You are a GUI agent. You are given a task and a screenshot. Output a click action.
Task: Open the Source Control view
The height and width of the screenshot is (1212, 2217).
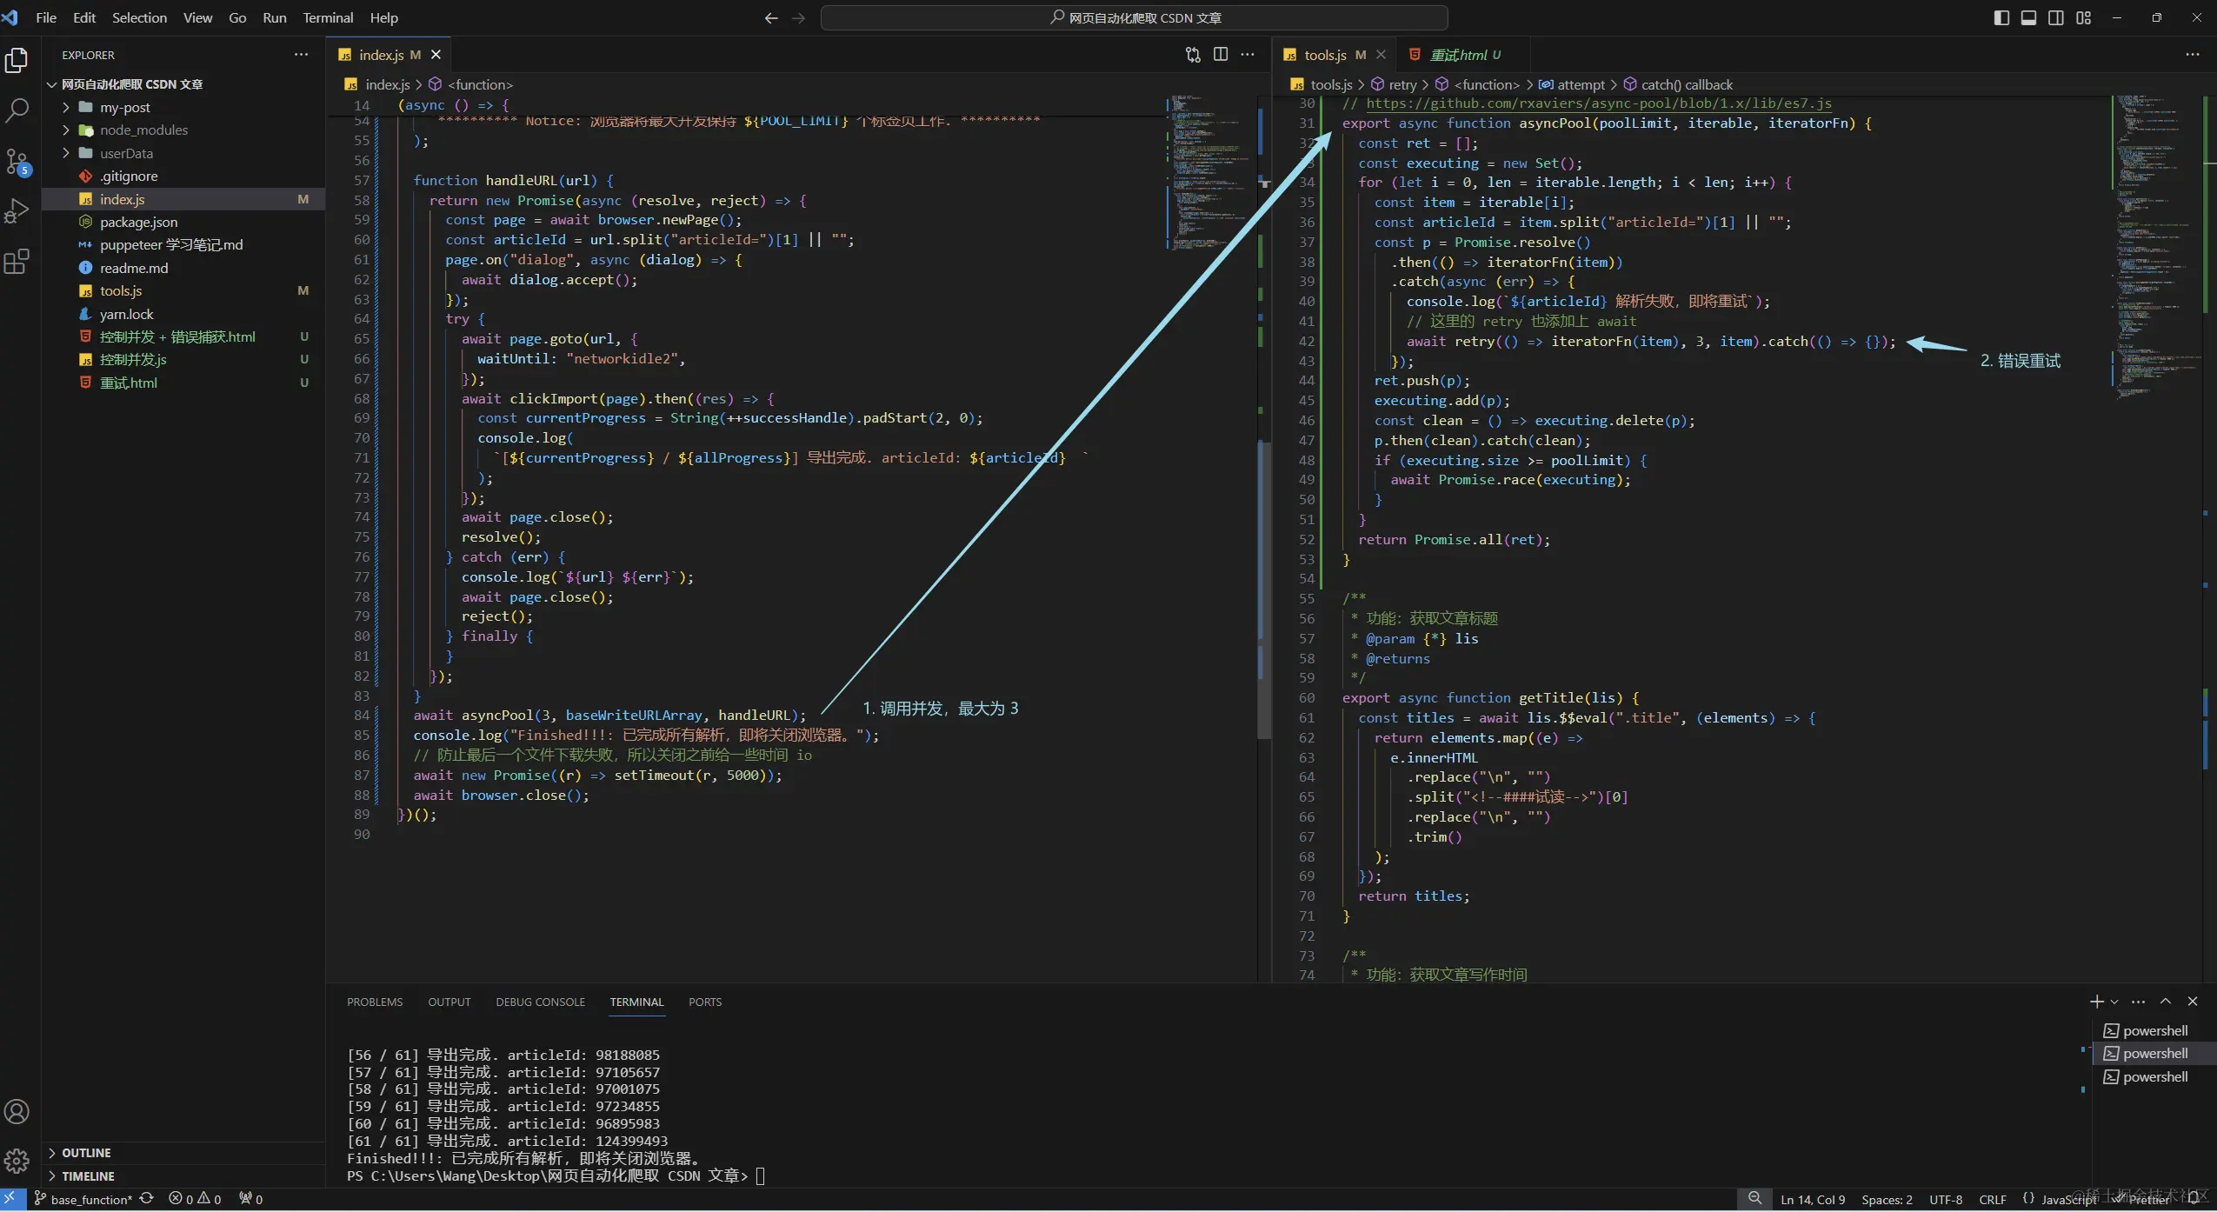[17, 161]
